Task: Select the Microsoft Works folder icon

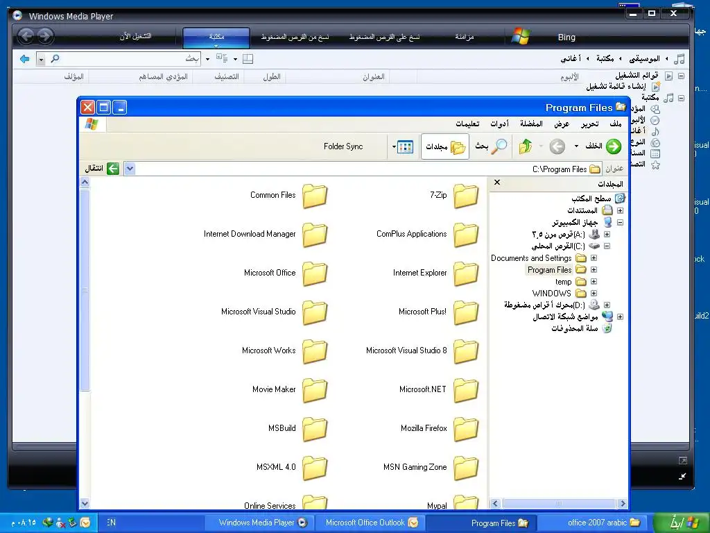Action: point(315,352)
